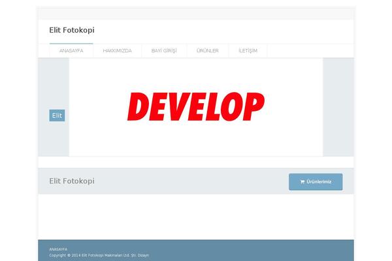Go to the HAKKIMIZDA menu item

(117, 51)
